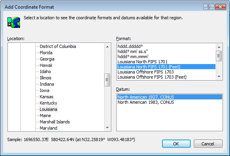The width and height of the screenshot is (230, 156).
Task: Pick Iowa in the Location tree
Action: tap(44, 91)
